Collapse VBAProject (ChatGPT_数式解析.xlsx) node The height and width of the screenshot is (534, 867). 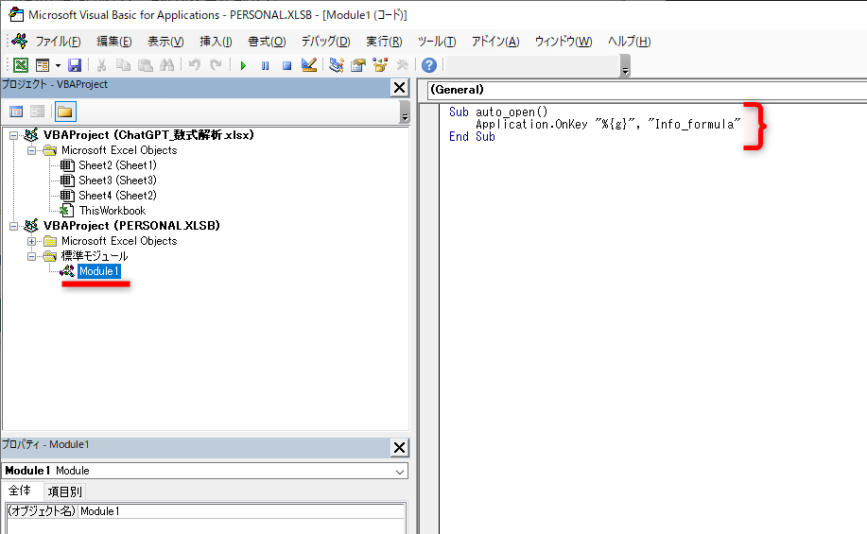tap(14, 135)
